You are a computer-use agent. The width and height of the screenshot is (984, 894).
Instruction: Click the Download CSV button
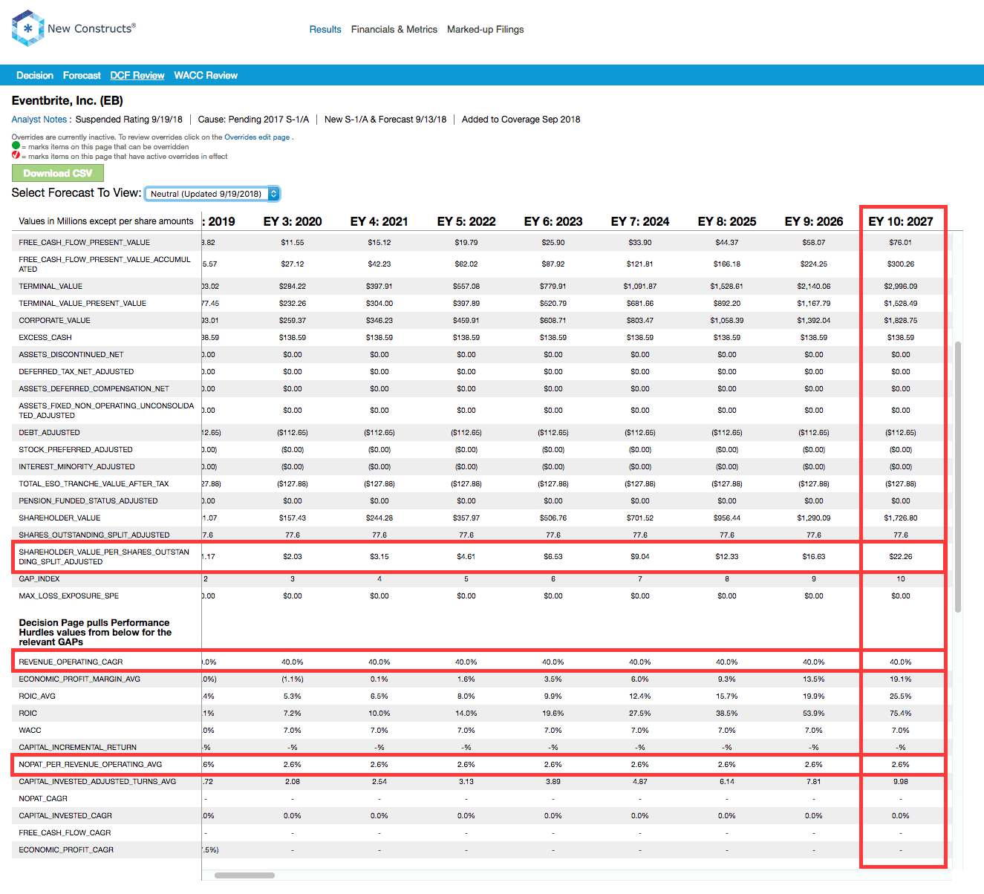(58, 173)
